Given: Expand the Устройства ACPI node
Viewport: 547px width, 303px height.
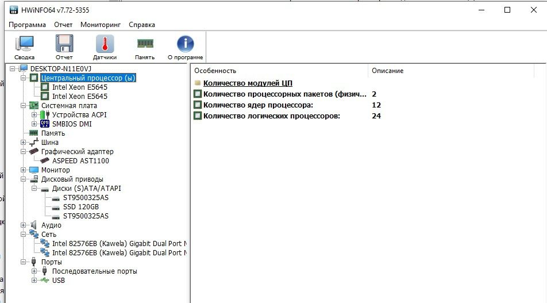Looking at the screenshot, I should (x=34, y=114).
